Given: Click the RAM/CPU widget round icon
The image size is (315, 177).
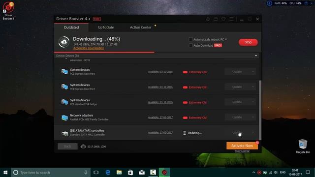Looking at the screenshot, I should point(269,3).
